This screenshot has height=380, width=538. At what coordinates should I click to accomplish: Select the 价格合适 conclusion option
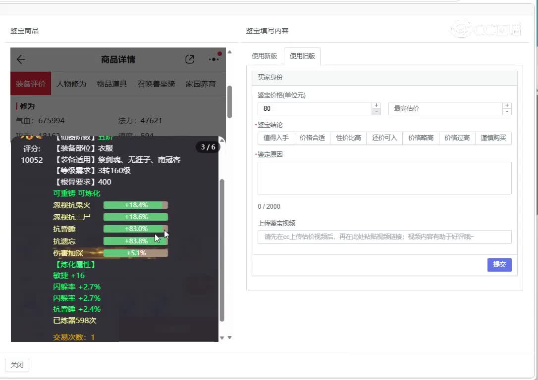[x=312, y=138]
